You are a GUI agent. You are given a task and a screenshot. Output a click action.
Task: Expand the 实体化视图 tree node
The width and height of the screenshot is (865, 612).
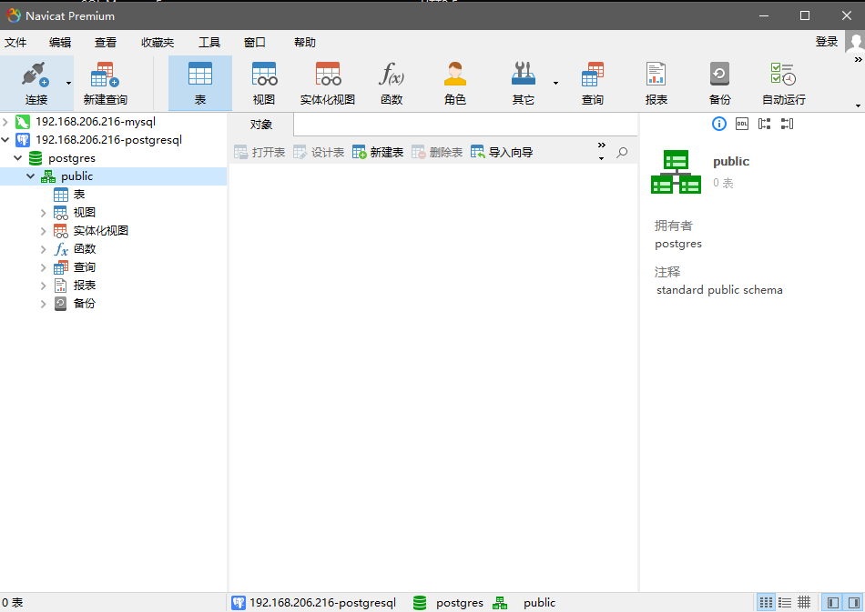[x=43, y=231]
